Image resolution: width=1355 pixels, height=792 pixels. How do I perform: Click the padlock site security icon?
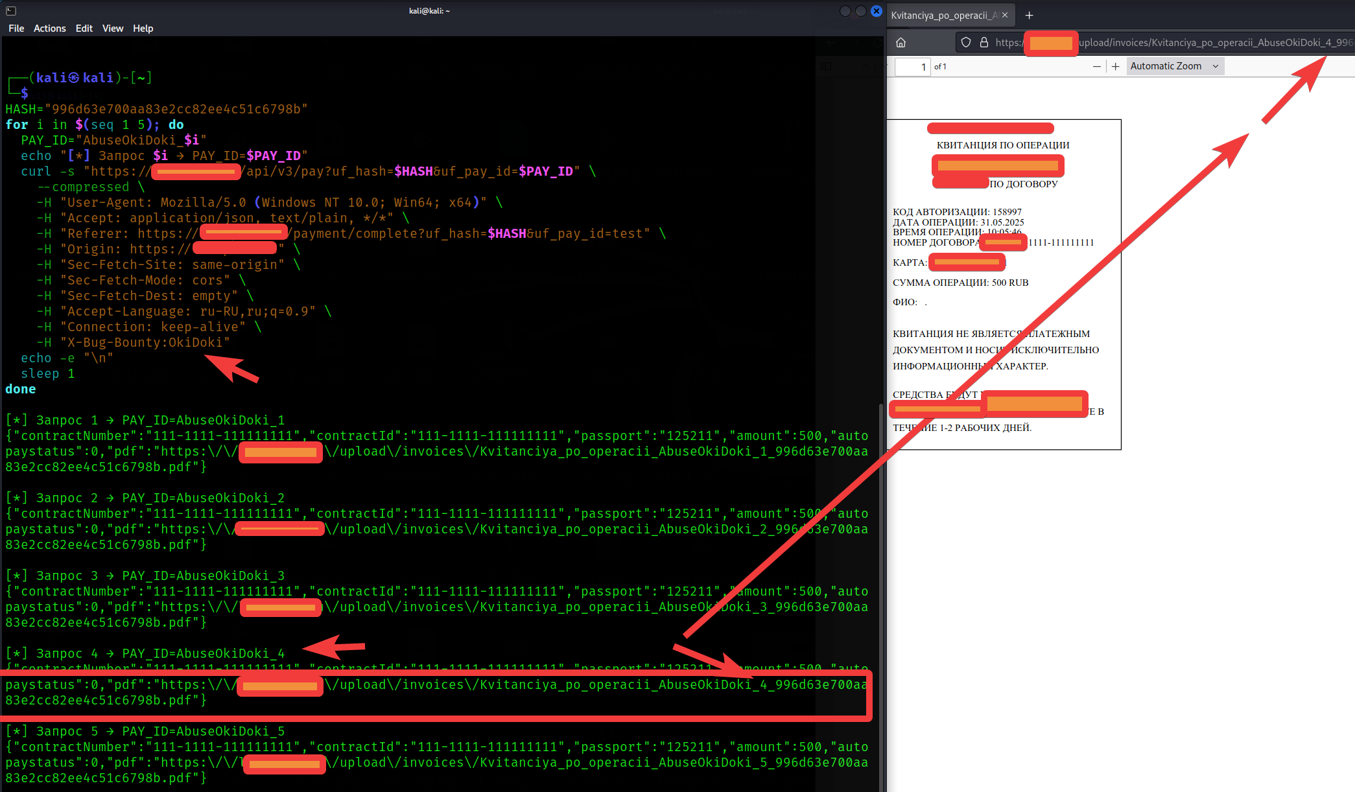(x=984, y=43)
